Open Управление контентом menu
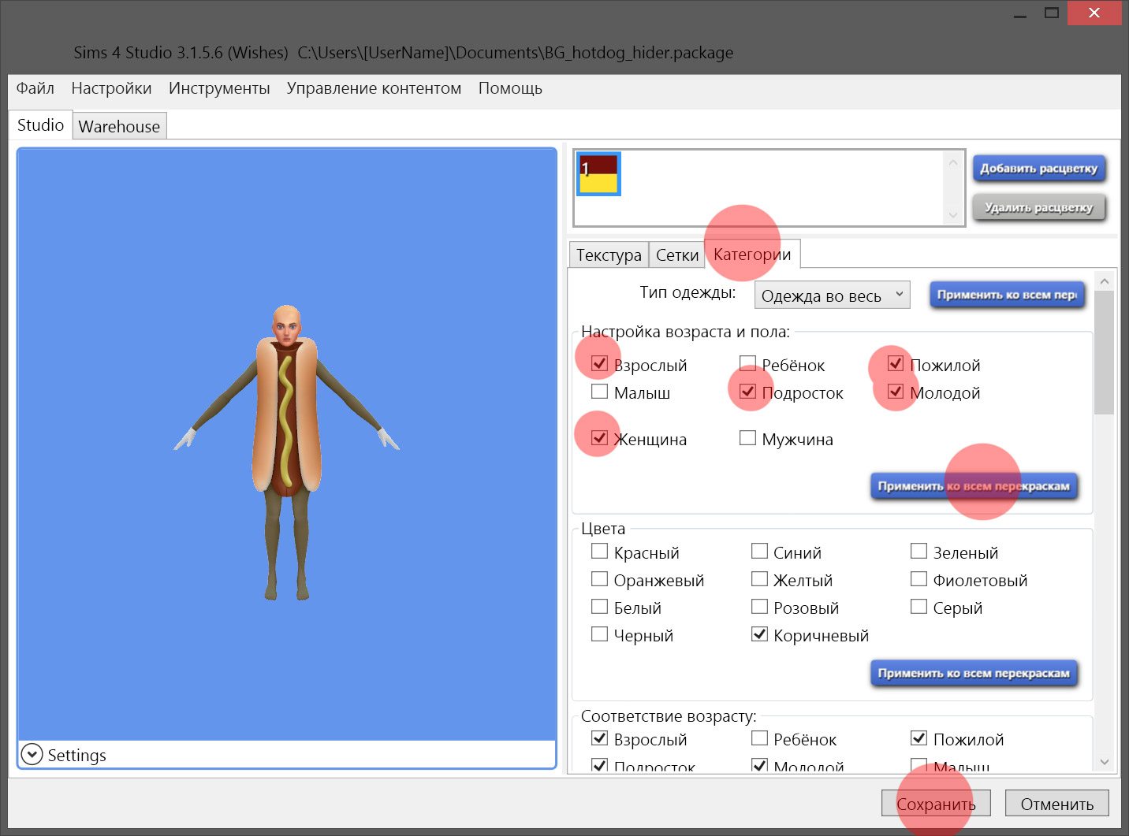 pyautogui.click(x=374, y=88)
